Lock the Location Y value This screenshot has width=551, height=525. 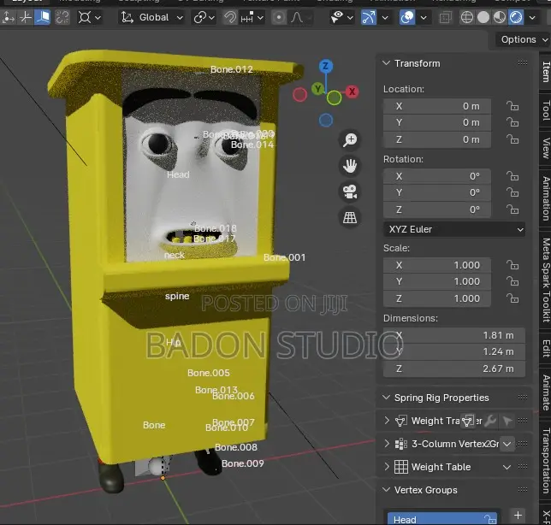(x=512, y=122)
